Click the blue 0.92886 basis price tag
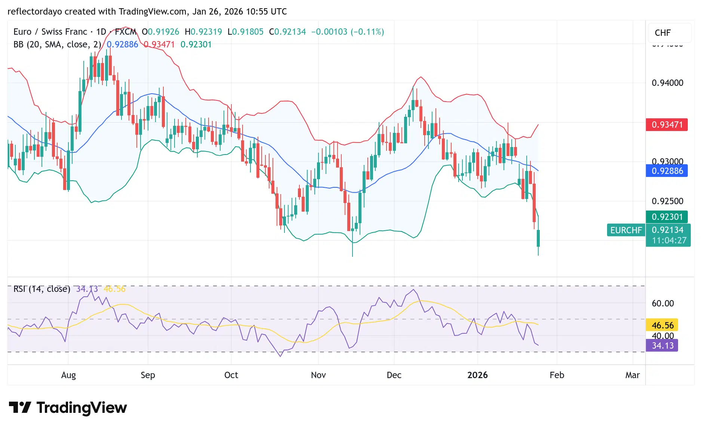 [x=667, y=171]
